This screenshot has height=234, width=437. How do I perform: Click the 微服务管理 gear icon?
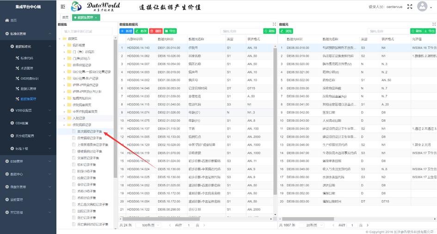(7, 187)
